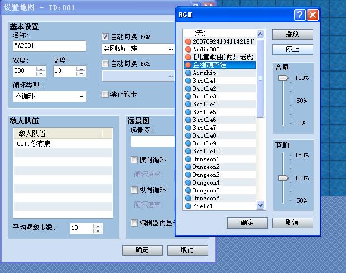Click the 远景图 input field
Viewport: 346px width, 273px height.
153,141
